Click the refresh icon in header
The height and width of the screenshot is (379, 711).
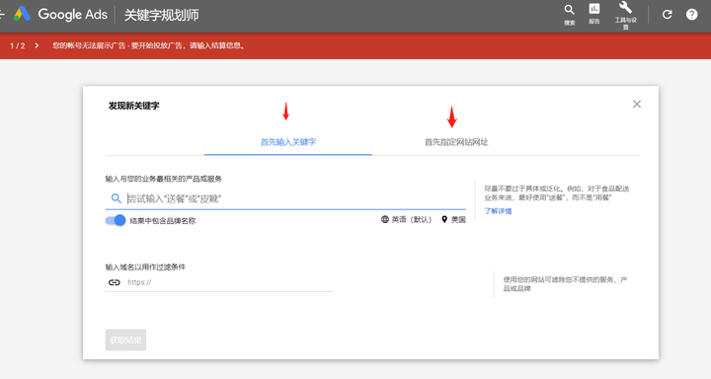tap(667, 15)
